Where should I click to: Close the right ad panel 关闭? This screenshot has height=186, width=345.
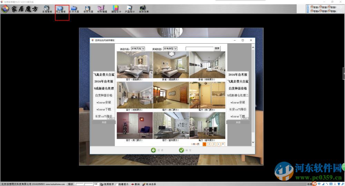(x=238, y=122)
